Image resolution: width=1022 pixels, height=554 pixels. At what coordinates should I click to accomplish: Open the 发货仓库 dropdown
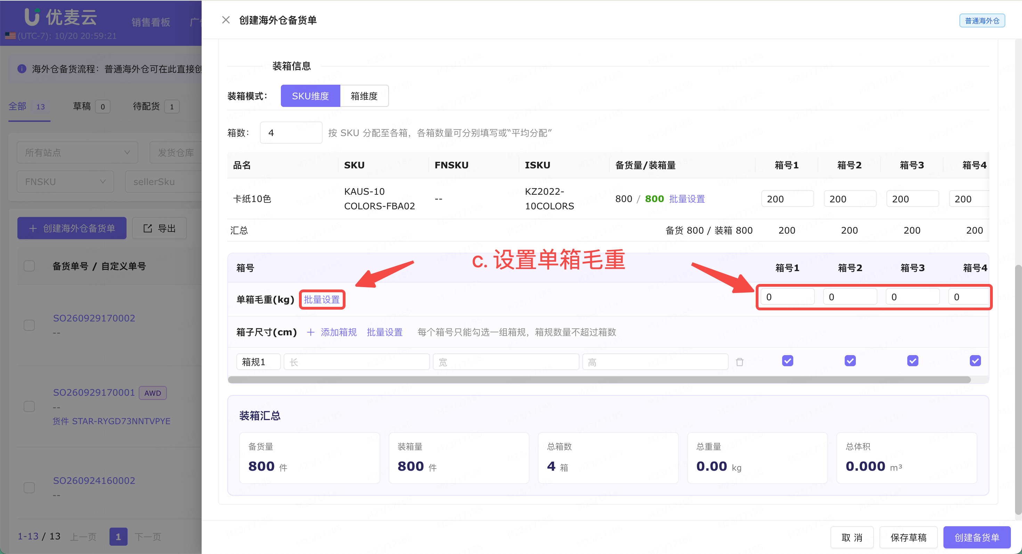pyautogui.click(x=175, y=152)
